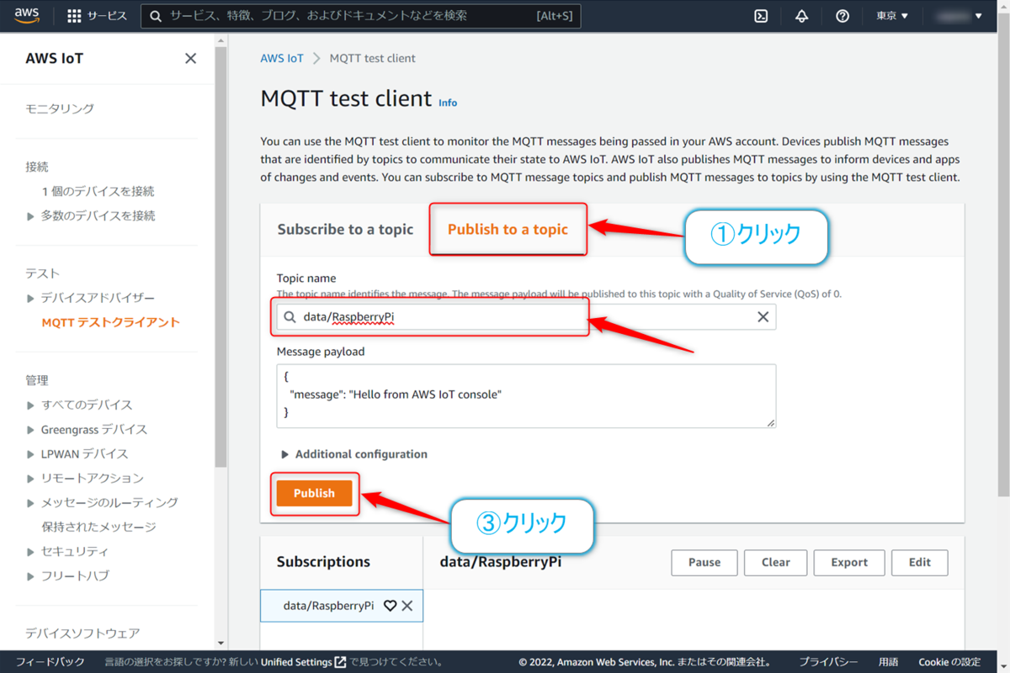Screen dimensions: 1010x673
Task: Click the Unified Settings external link icon
Action: (340, 662)
